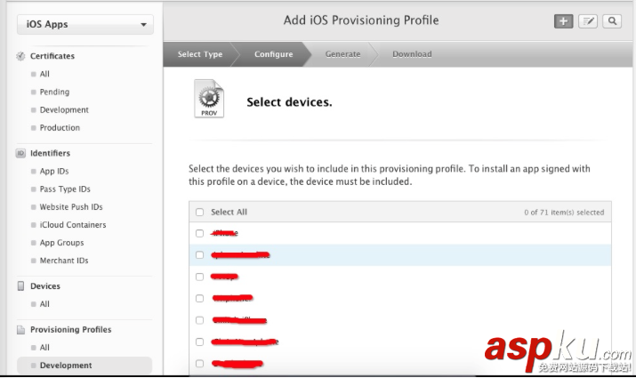
Task: Click the Provisioning Profiles heading
Action: (70, 330)
